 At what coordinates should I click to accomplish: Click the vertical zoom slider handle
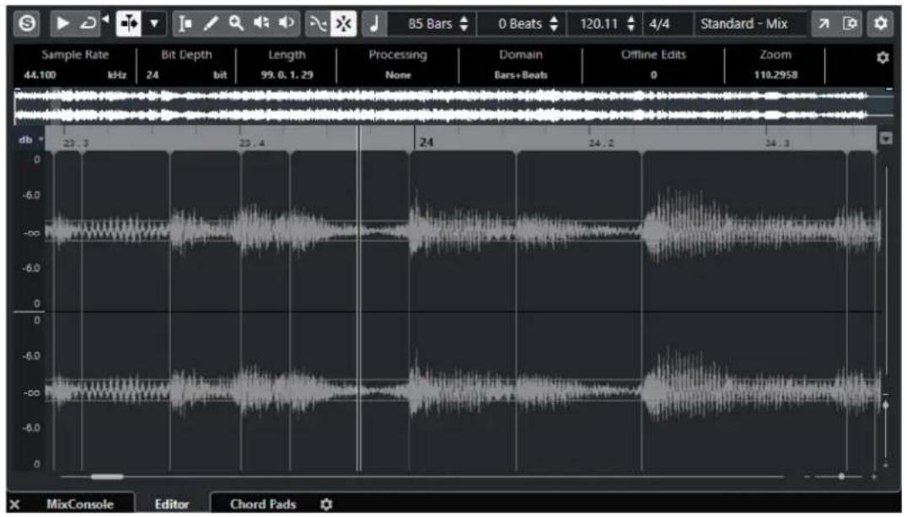[x=886, y=405]
